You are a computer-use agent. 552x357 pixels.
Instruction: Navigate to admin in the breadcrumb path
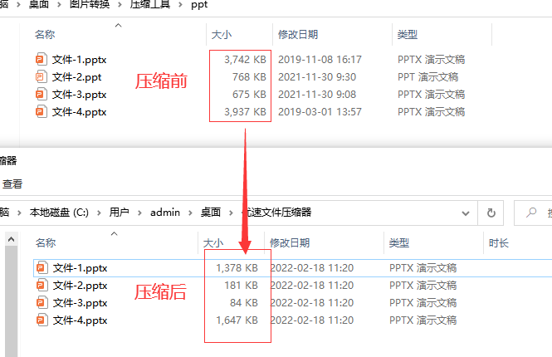pos(164,213)
